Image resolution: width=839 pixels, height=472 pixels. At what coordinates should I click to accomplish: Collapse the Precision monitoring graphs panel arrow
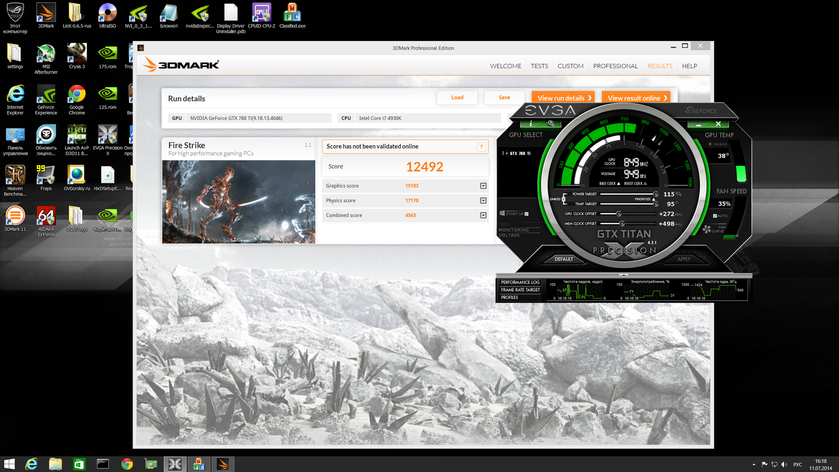(x=623, y=275)
